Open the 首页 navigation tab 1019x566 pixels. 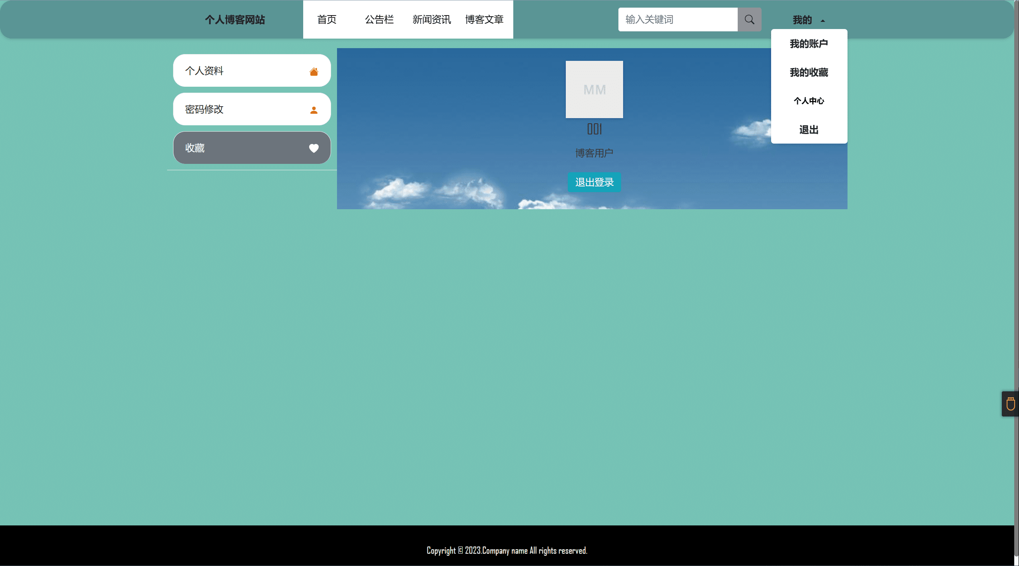coord(327,19)
